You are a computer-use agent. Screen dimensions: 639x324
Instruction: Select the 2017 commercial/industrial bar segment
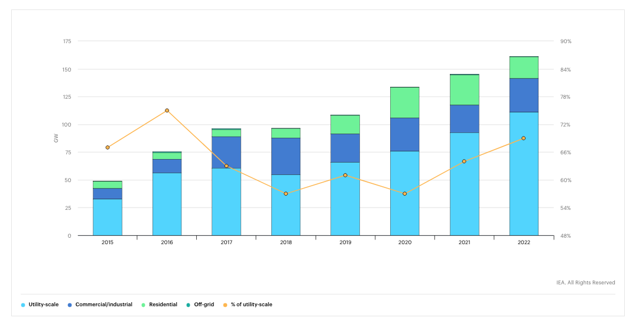[226, 153]
